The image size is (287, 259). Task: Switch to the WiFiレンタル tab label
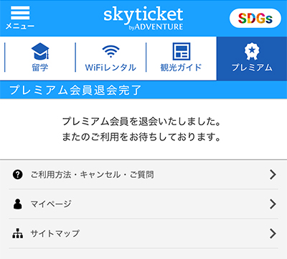[110, 68]
